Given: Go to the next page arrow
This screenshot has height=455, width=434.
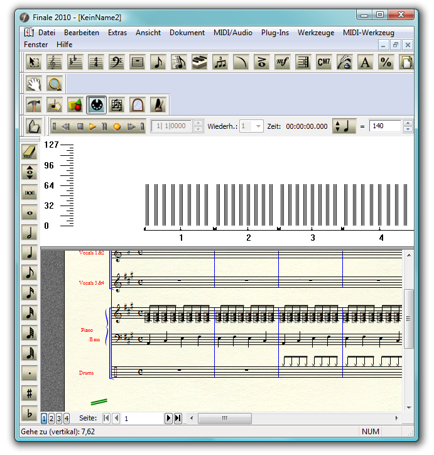Looking at the screenshot, I should [x=168, y=418].
